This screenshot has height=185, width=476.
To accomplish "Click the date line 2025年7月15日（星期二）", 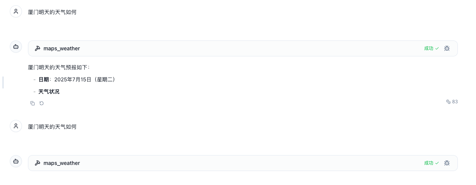I will coord(85,79).
